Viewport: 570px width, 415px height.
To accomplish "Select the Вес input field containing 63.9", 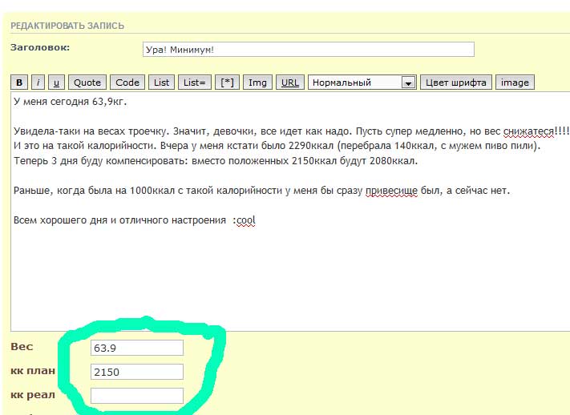I will [137, 348].
